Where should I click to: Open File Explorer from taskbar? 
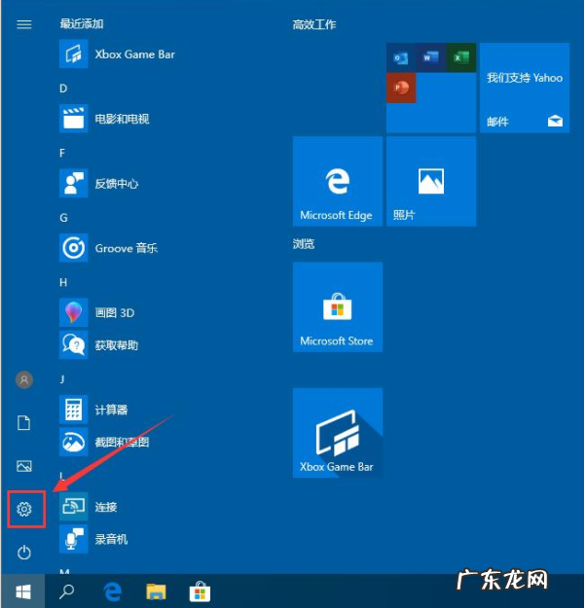(156, 591)
